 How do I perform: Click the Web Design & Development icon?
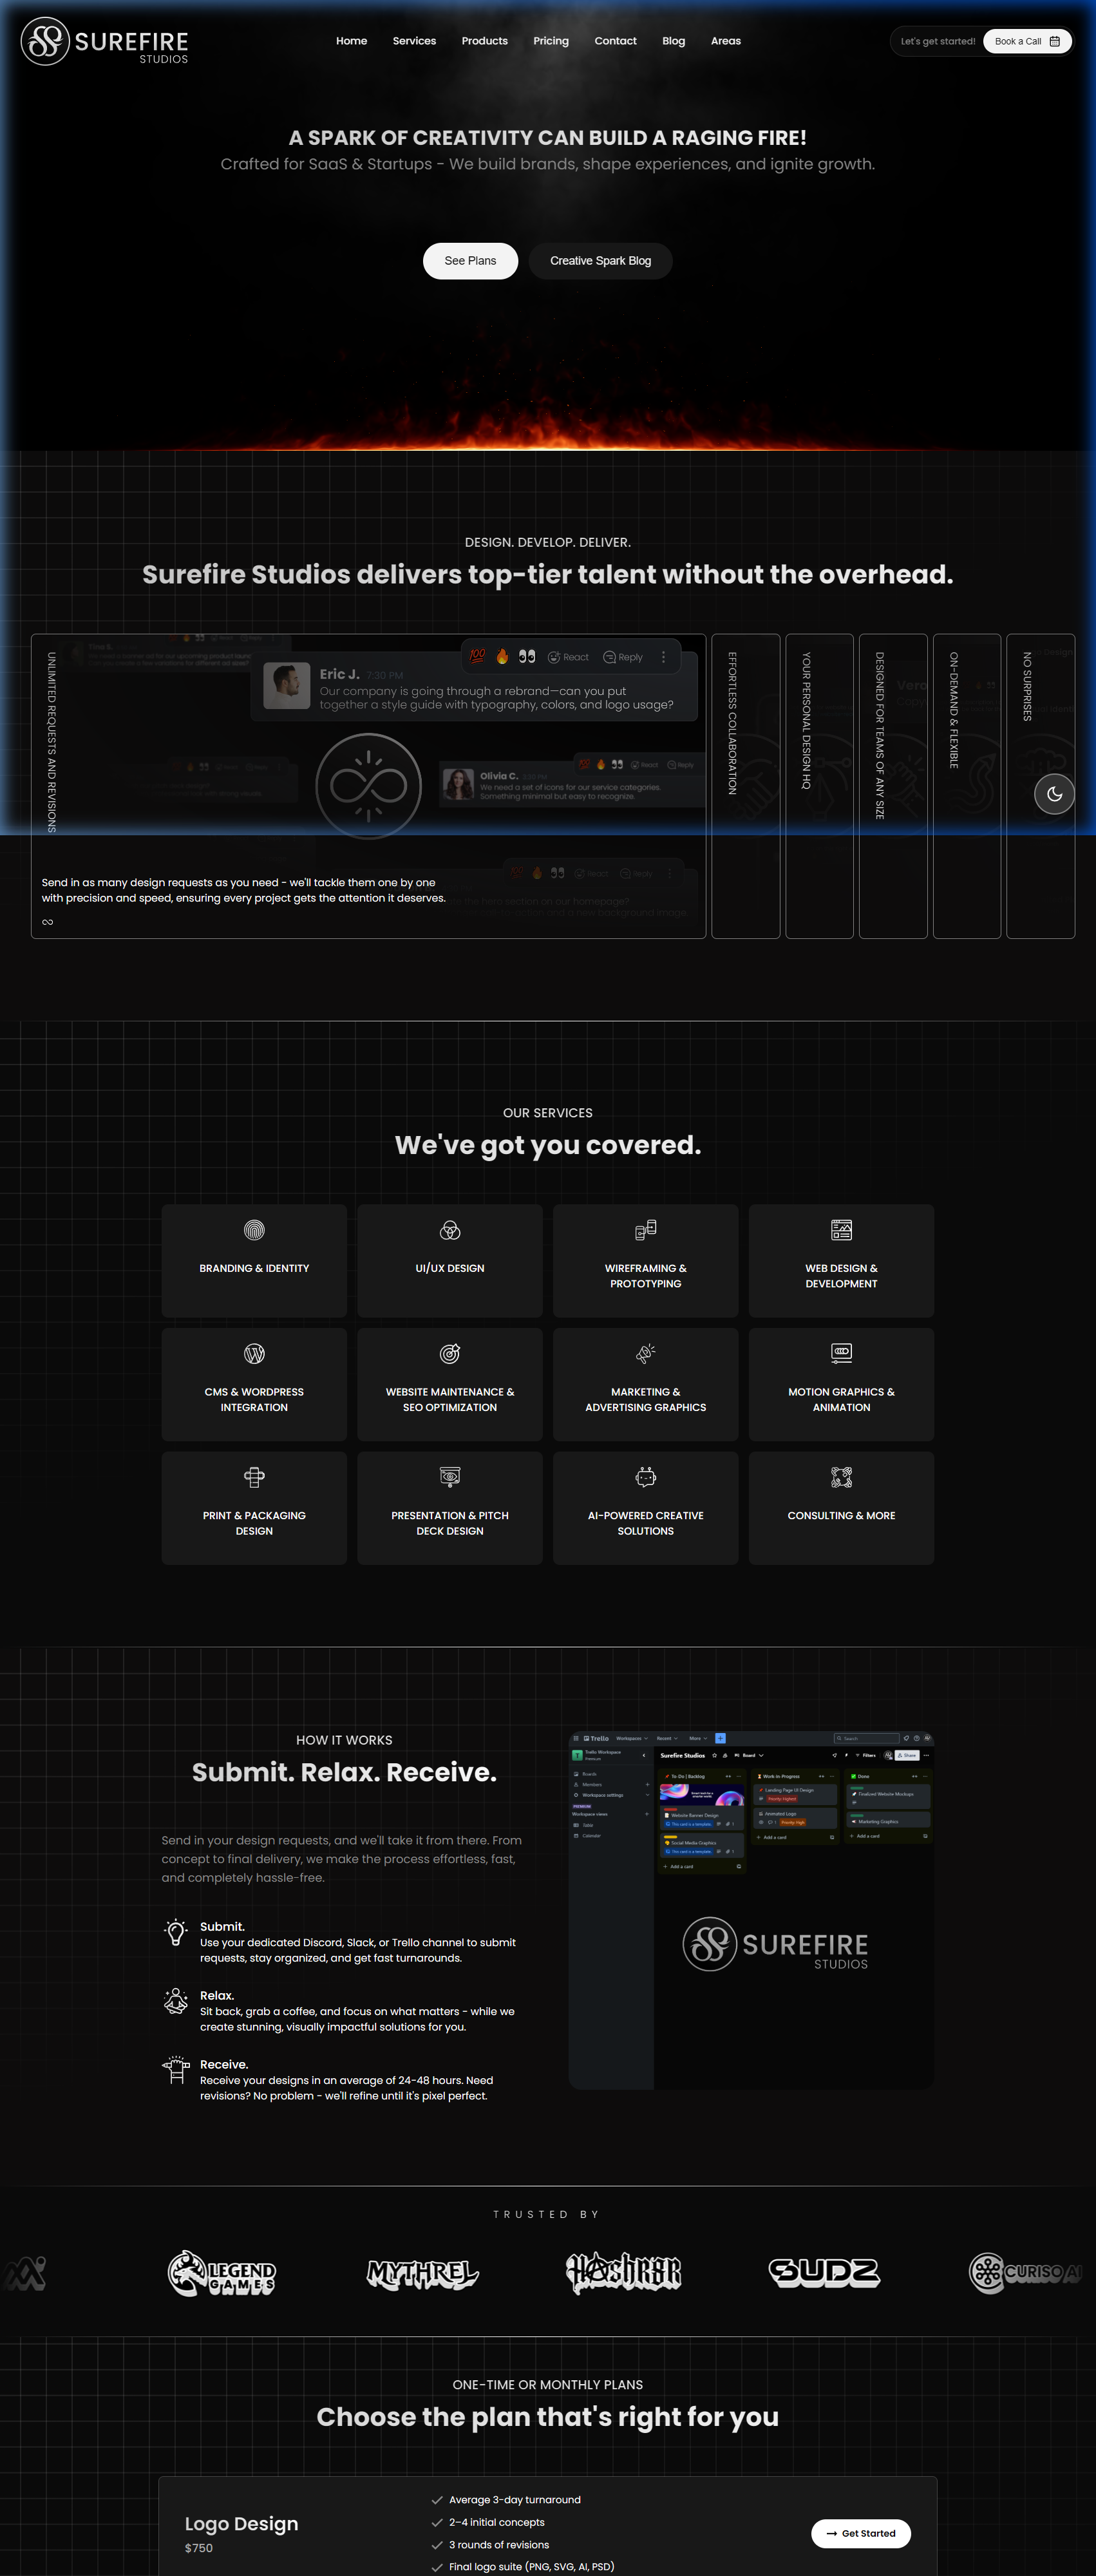(x=842, y=1229)
